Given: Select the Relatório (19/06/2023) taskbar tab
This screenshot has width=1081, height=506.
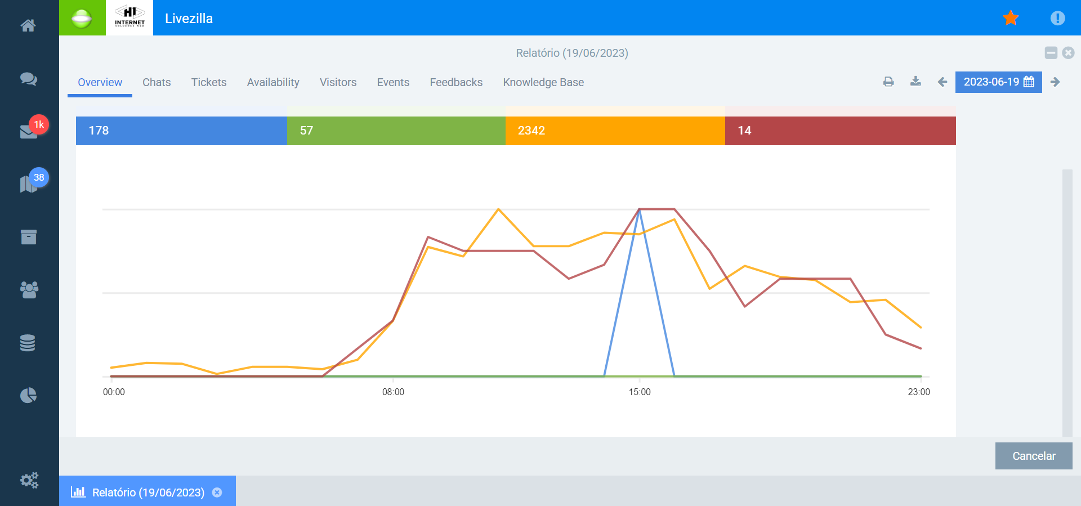Looking at the screenshot, I should click(x=148, y=491).
